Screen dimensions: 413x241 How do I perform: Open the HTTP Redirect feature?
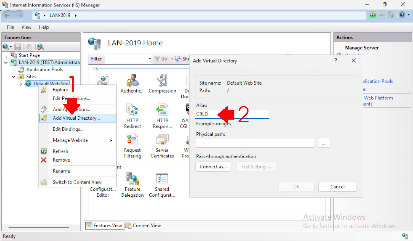tap(133, 116)
